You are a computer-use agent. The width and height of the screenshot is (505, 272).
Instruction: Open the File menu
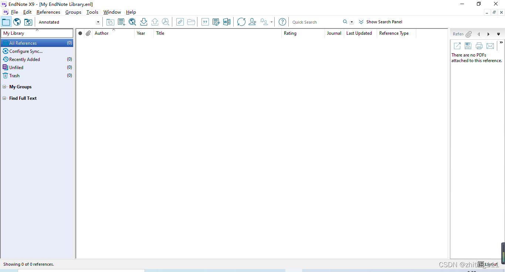[x=14, y=12]
